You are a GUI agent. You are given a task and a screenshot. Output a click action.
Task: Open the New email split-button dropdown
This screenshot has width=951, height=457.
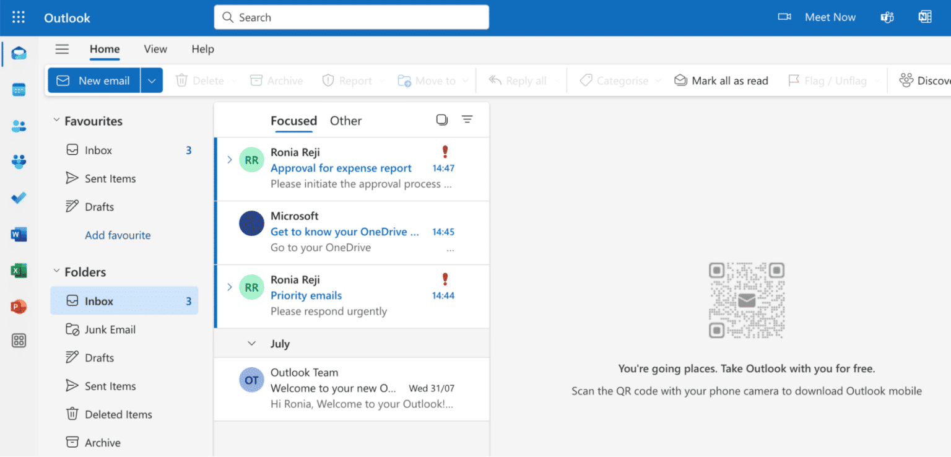pos(152,80)
